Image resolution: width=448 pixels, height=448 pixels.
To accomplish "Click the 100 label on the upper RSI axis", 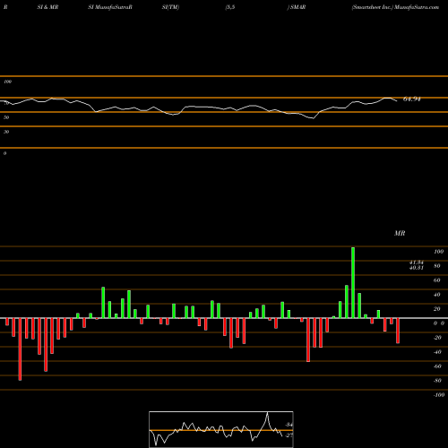I will (7, 82).
